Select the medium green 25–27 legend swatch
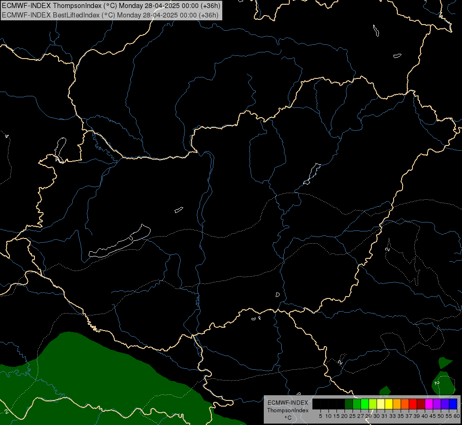 click(x=357, y=404)
